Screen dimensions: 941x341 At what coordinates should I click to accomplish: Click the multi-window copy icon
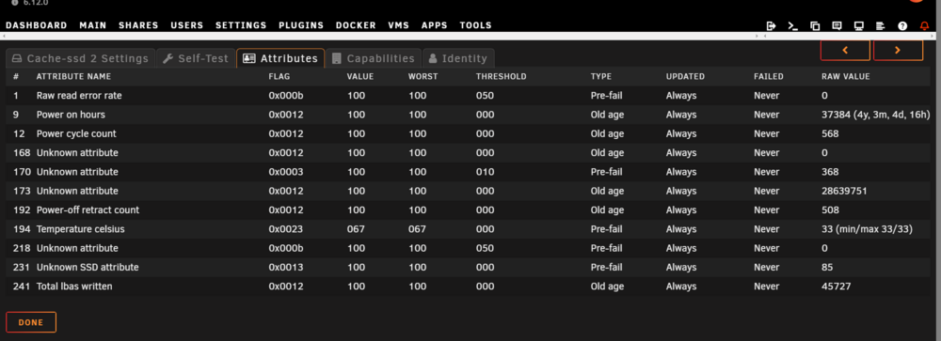coord(815,25)
